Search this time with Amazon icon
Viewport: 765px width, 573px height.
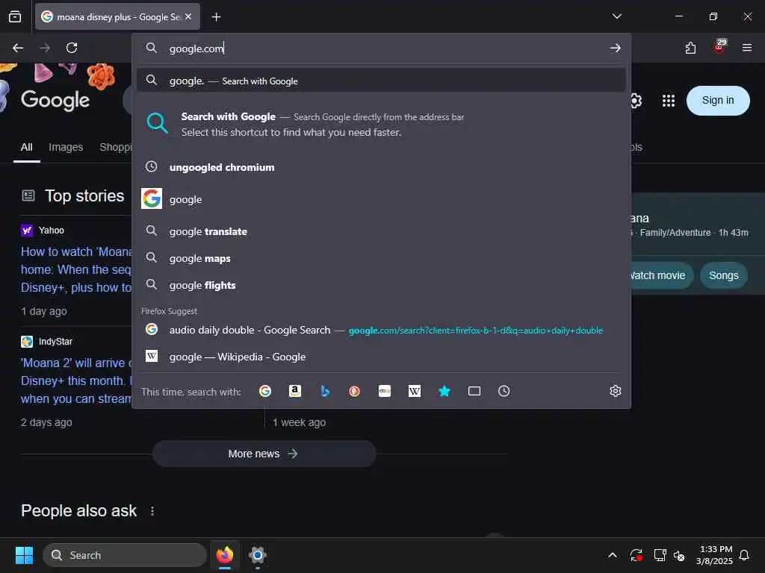click(x=294, y=391)
